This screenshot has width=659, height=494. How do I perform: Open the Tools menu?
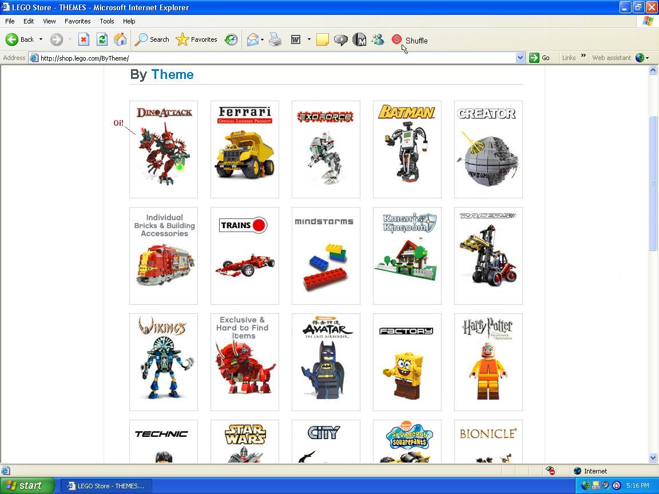tap(107, 21)
